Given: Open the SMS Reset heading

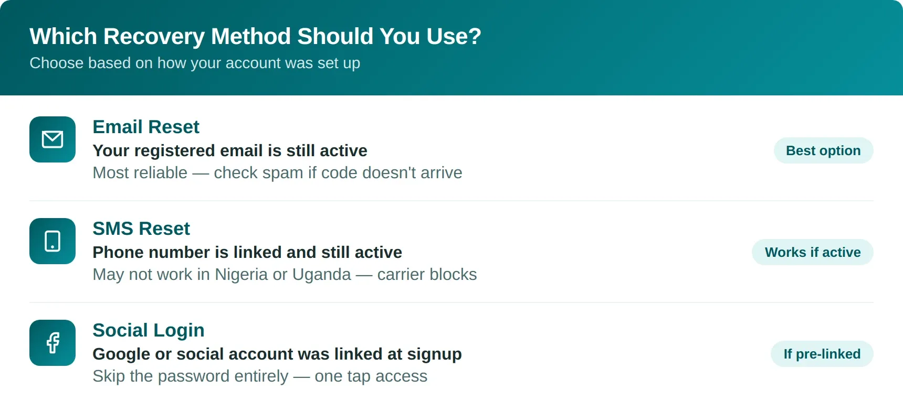Looking at the screenshot, I should (141, 229).
